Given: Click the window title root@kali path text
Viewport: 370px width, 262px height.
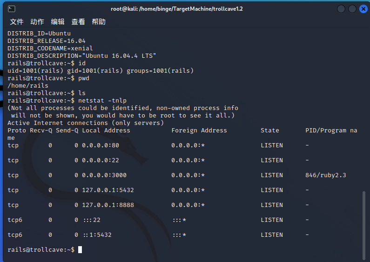Looking at the screenshot, I should tap(177, 9).
